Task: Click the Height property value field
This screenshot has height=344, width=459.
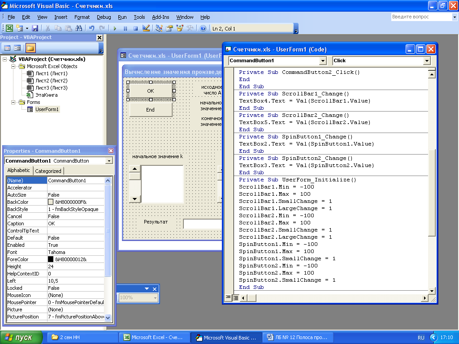Action: click(x=75, y=267)
